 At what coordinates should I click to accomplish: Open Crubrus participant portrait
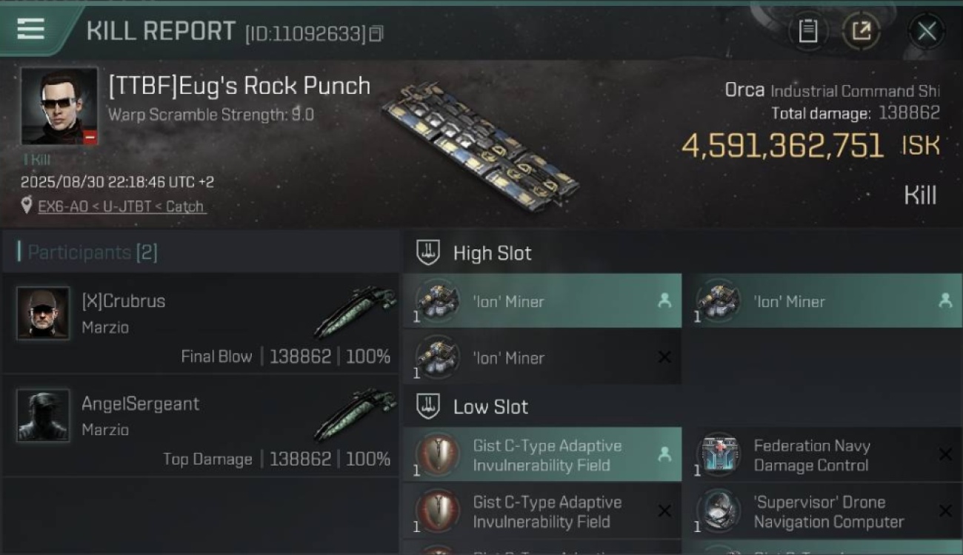43,313
